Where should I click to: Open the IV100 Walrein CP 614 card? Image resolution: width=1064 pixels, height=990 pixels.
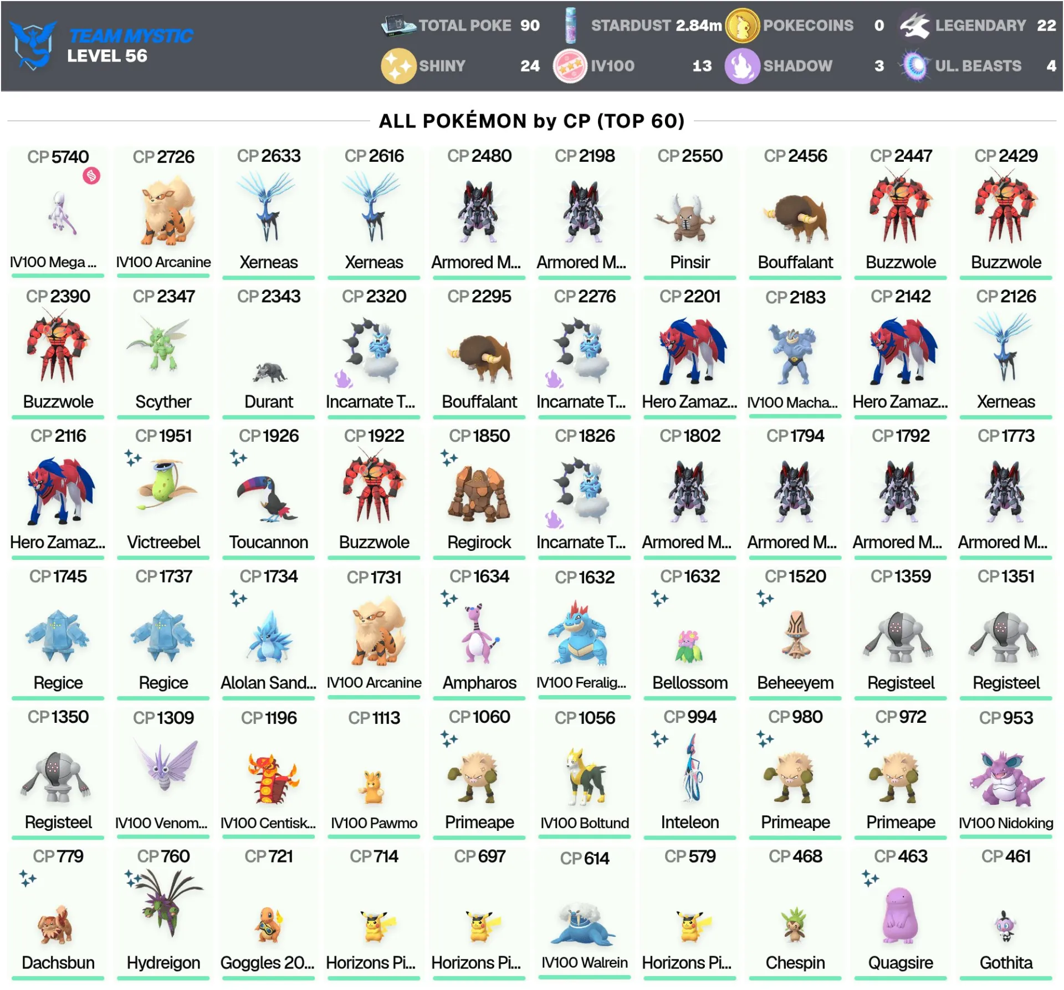click(585, 914)
